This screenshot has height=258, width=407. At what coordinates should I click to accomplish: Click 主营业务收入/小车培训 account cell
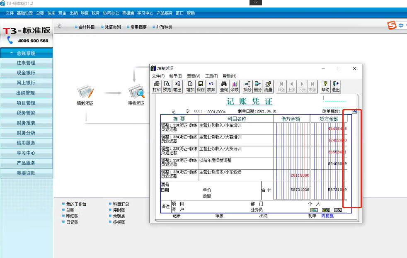pyautogui.click(x=236, y=128)
